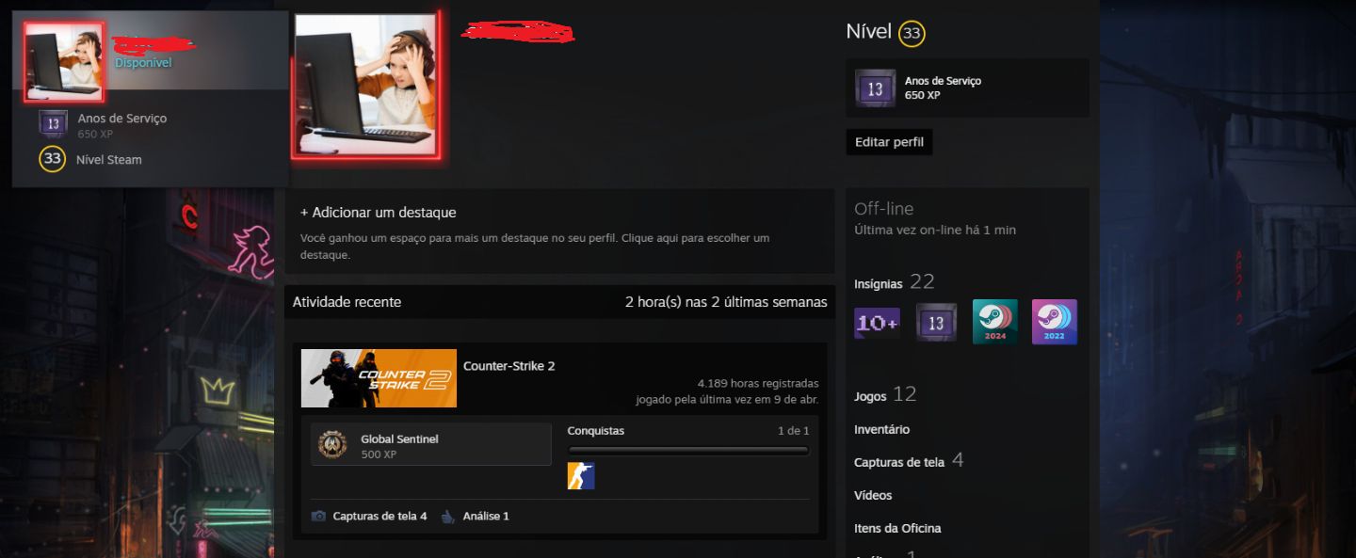Click the Análise 1 link

point(486,517)
